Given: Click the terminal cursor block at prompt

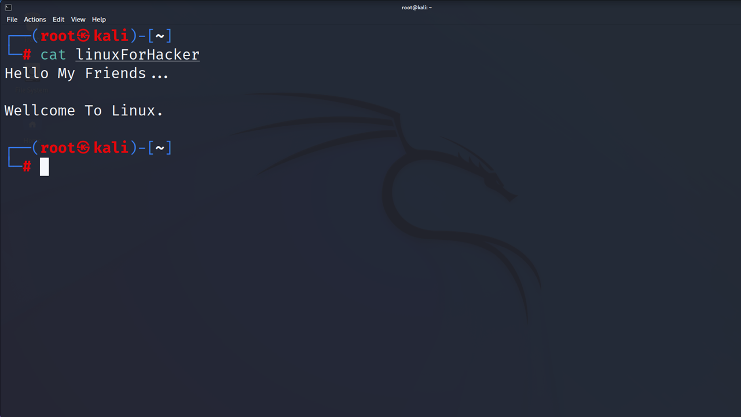Looking at the screenshot, I should point(45,167).
